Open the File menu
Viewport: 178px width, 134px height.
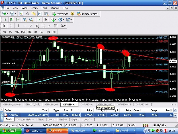pos(8,8)
